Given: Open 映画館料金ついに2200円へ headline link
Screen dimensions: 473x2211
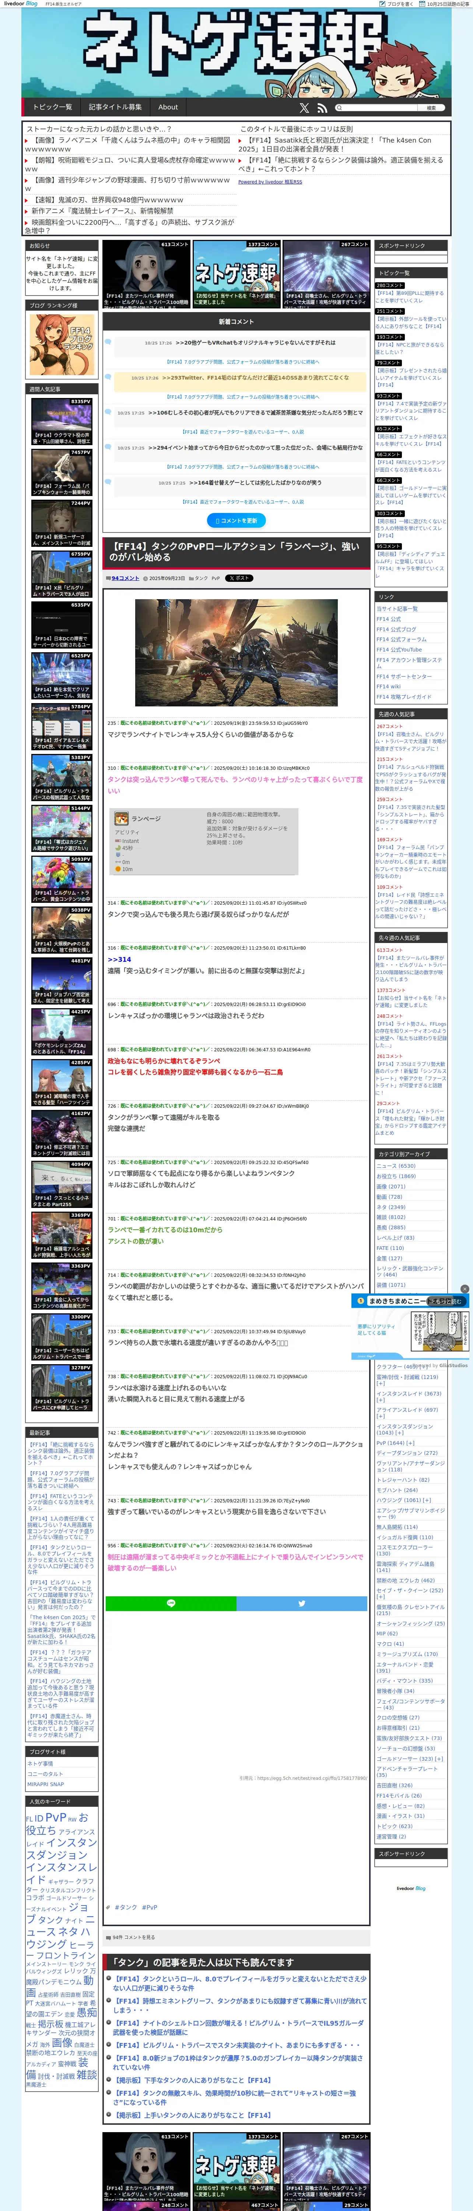Looking at the screenshot, I should click(x=130, y=226).
